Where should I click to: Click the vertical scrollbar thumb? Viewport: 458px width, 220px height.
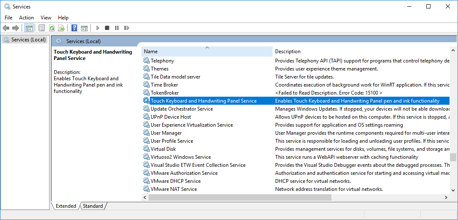453,158
